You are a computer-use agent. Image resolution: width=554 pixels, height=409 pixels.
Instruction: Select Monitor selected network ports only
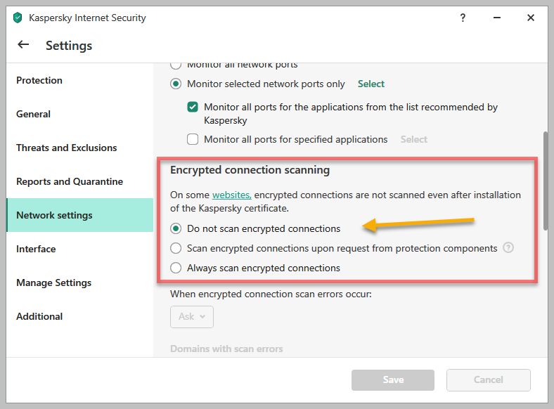pos(176,84)
